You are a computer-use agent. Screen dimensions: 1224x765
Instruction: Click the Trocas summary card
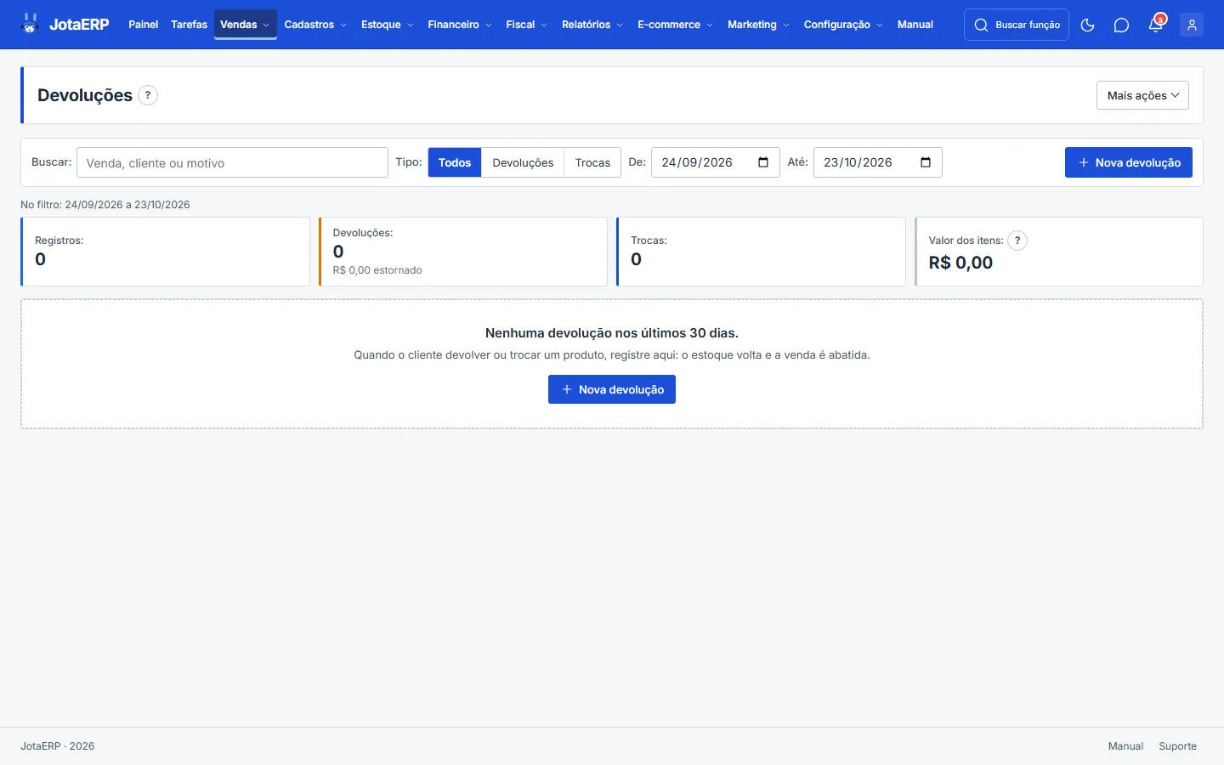(761, 252)
